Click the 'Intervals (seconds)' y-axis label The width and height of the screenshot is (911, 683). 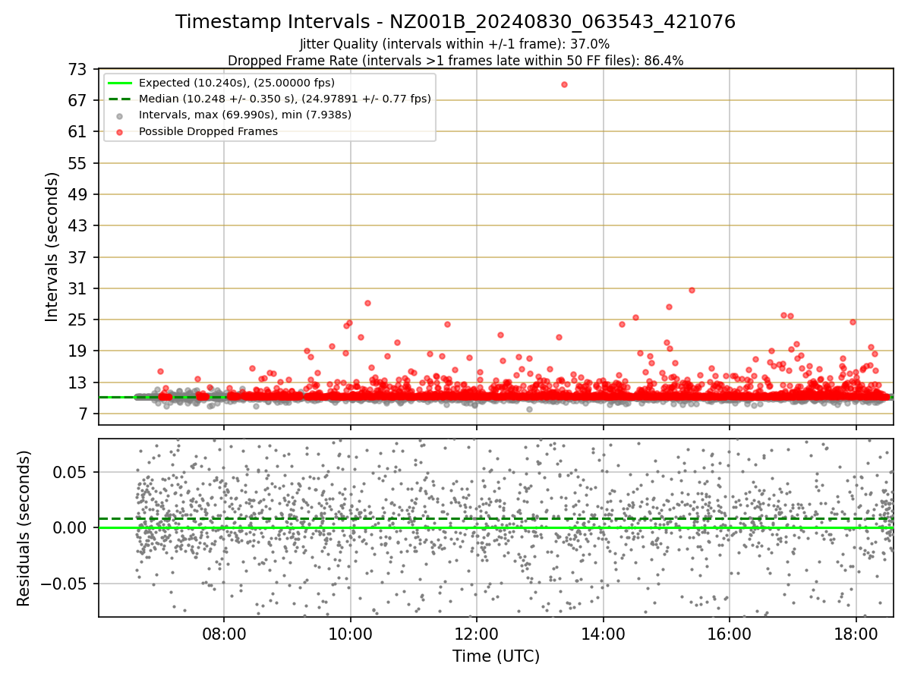tap(52, 247)
